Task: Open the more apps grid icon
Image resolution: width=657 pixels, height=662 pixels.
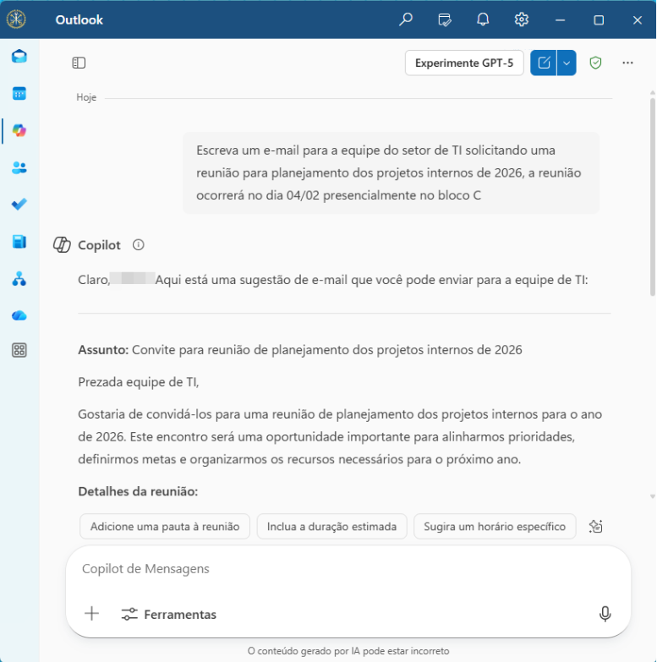Action: (x=19, y=350)
